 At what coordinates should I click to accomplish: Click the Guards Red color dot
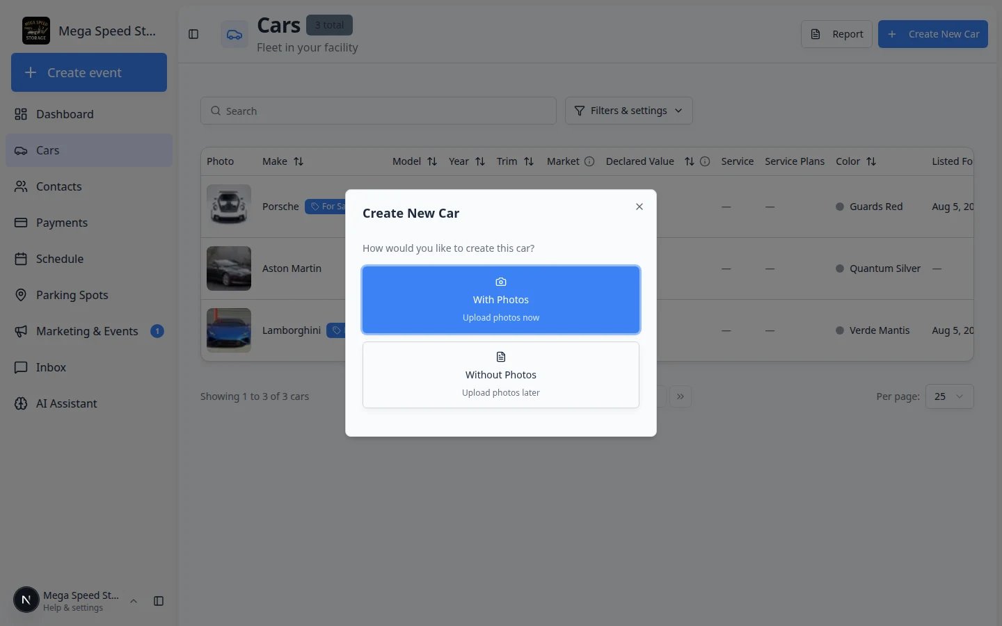point(840,207)
